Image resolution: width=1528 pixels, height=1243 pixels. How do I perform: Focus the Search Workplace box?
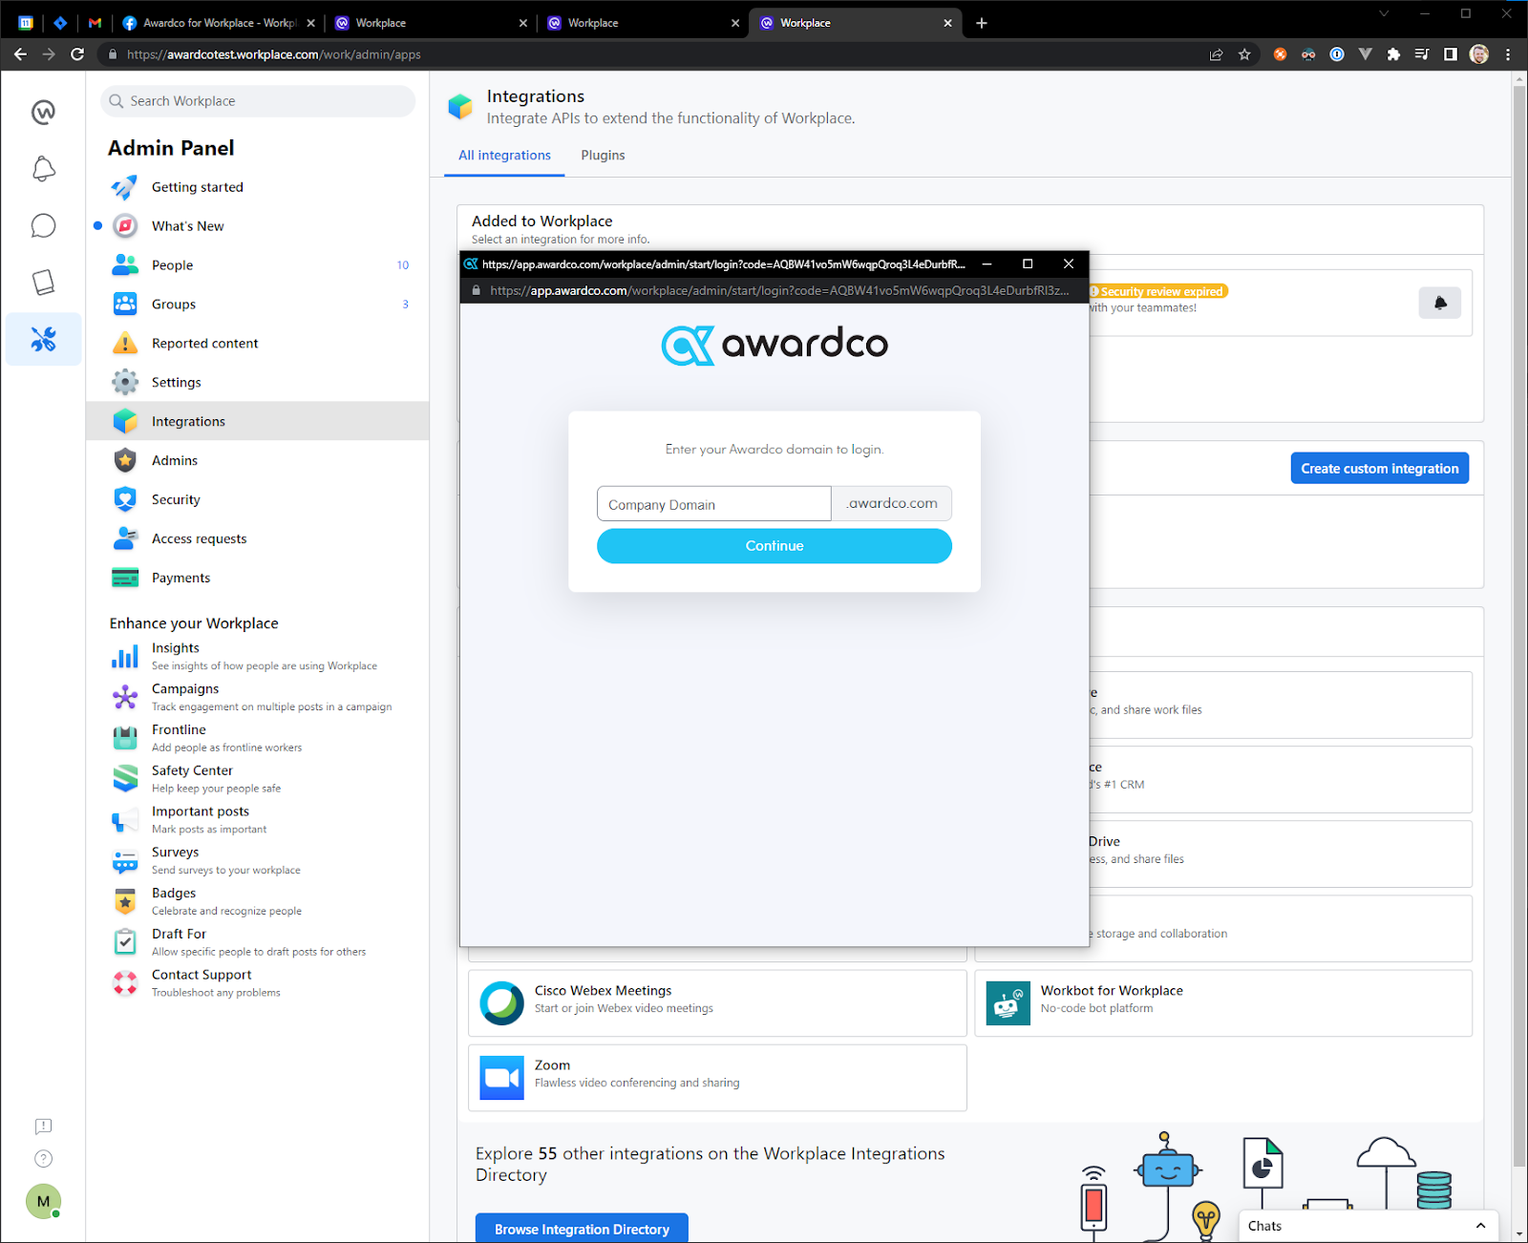258,101
